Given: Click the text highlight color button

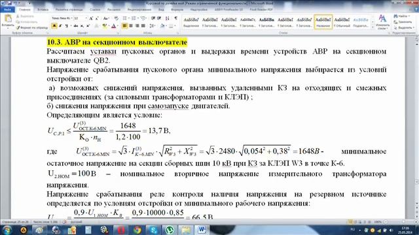Looking at the screenshot, I should point(105,26).
